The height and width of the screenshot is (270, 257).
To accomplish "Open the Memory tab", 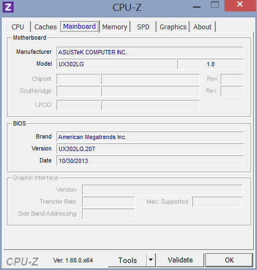I will click(x=115, y=27).
